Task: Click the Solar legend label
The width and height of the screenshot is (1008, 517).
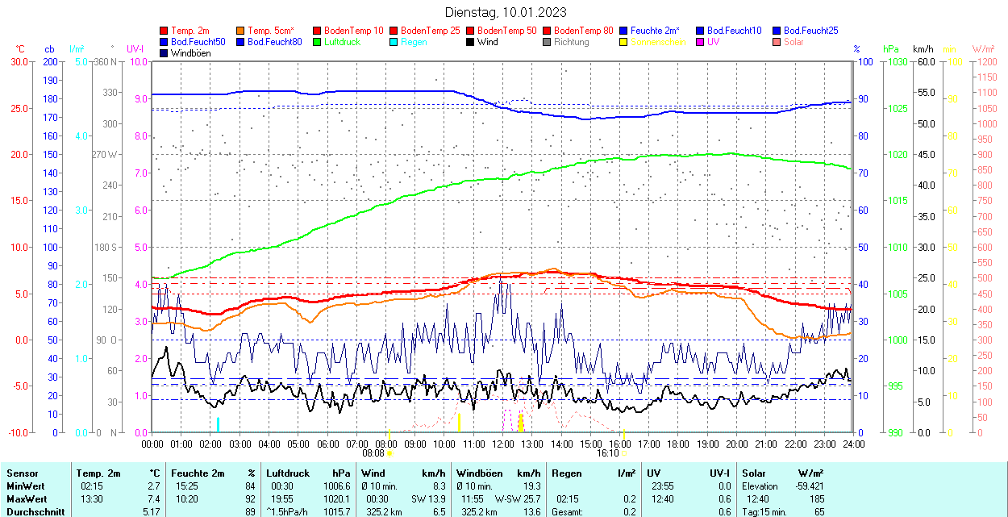Action: pyautogui.click(x=793, y=42)
